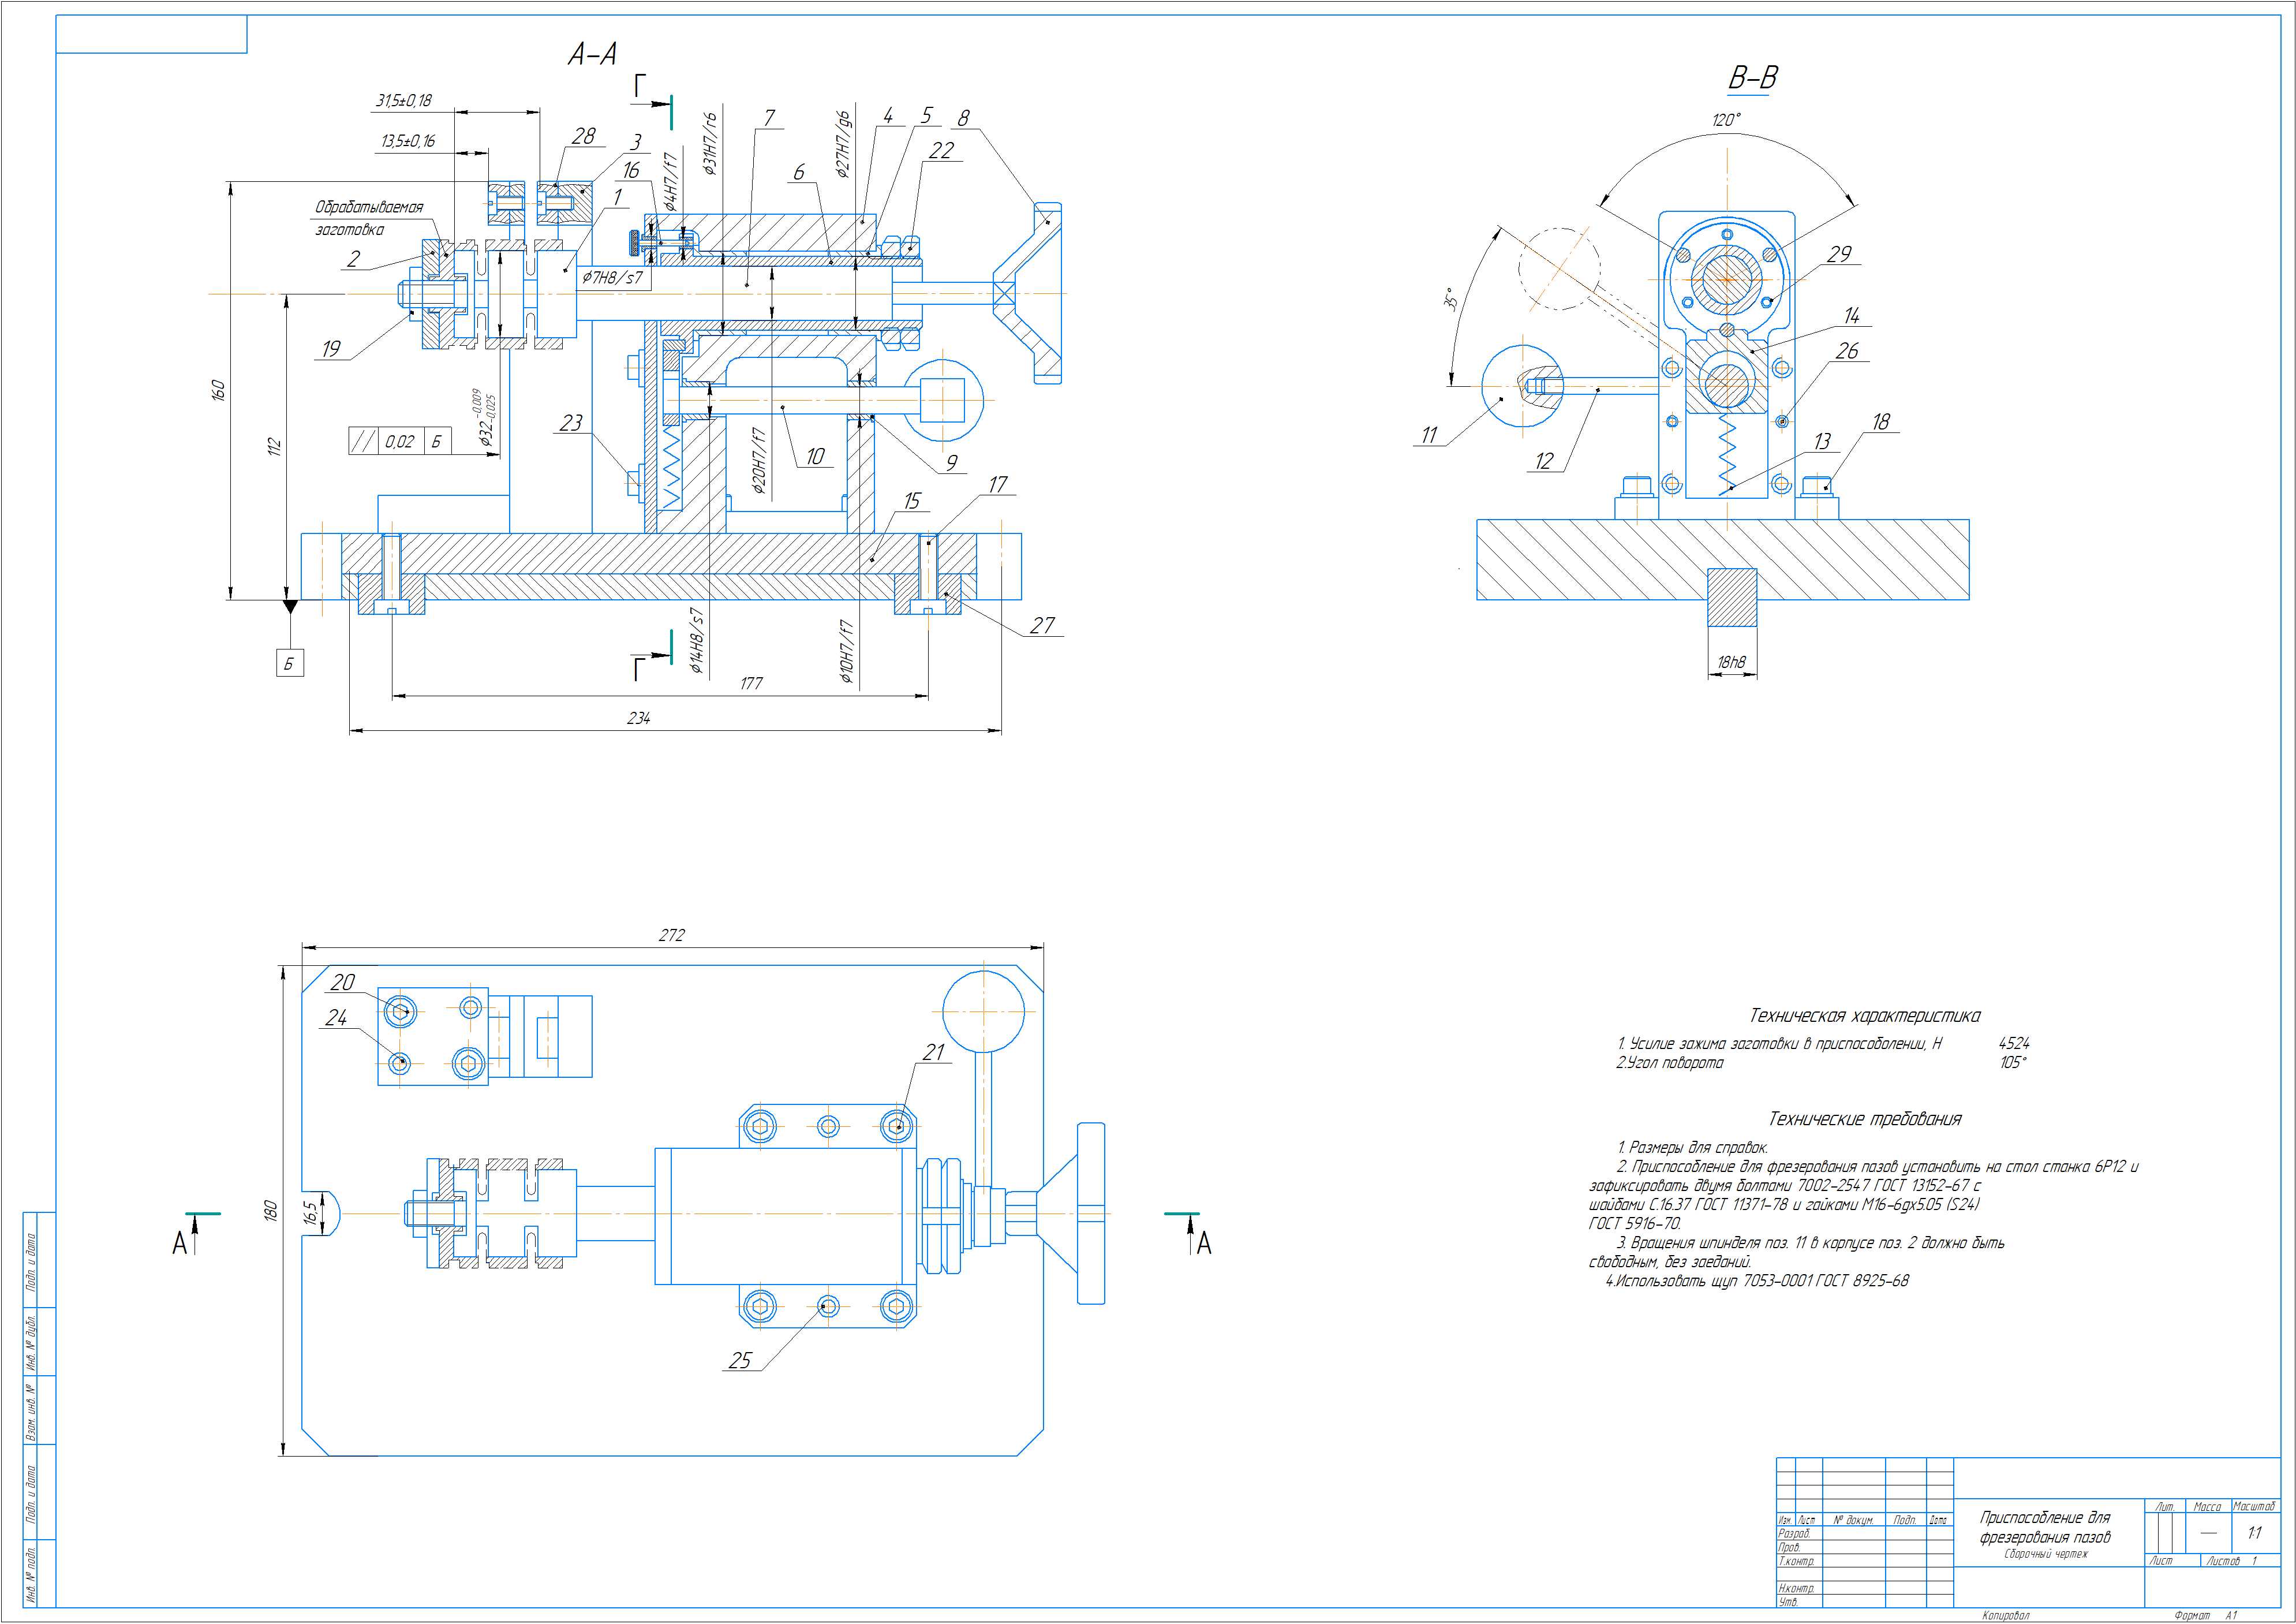Click the 'Утв.' row label
The width and height of the screenshot is (2296, 1624).
(x=1788, y=1602)
